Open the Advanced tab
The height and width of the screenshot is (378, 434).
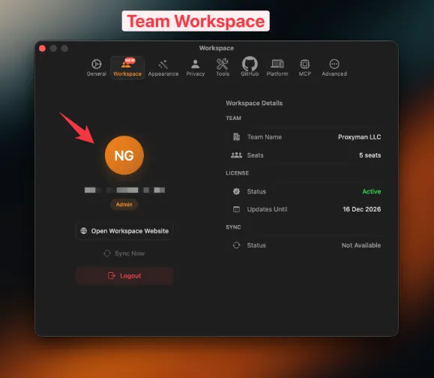[x=334, y=67]
